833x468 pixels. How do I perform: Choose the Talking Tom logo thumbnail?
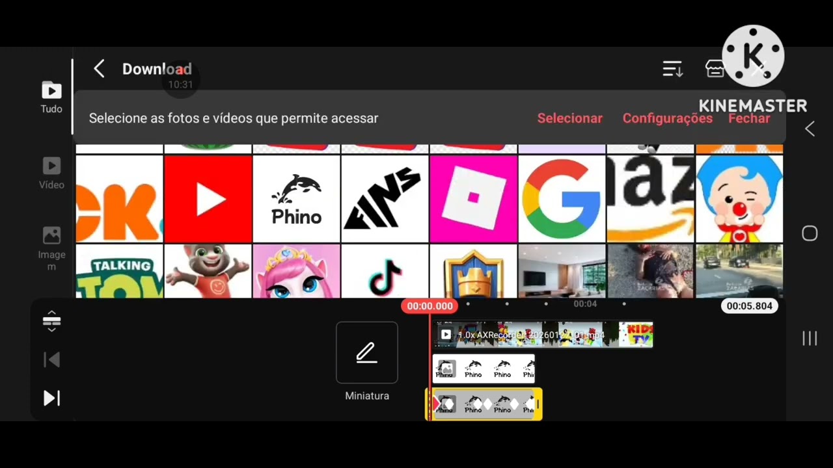(x=119, y=271)
